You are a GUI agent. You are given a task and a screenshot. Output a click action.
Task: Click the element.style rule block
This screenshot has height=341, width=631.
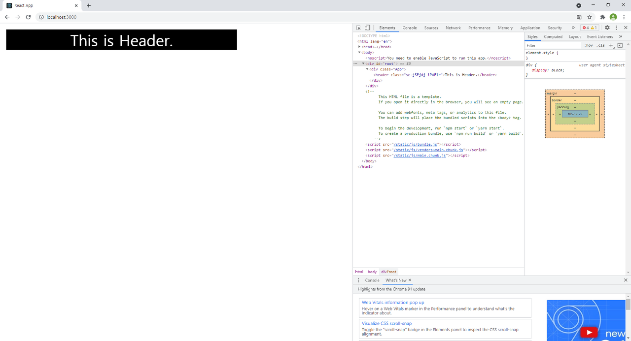point(575,55)
